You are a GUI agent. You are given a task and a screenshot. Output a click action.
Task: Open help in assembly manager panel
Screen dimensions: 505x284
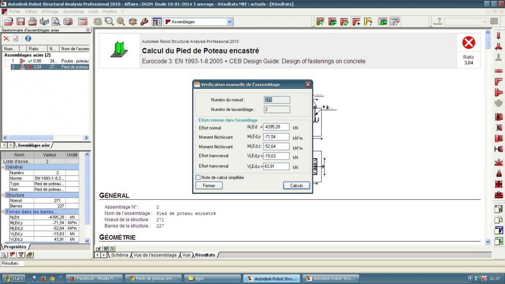[x=28, y=38]
